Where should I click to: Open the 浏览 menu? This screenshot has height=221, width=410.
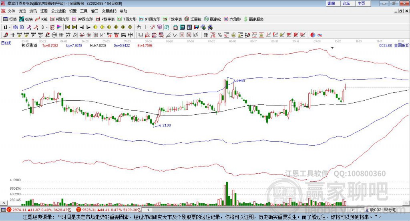[22, 11]
